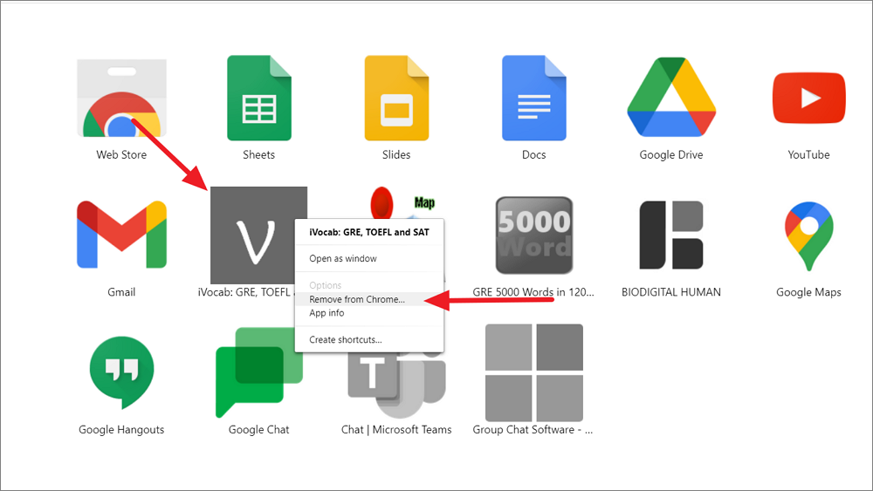This screenshot has width=873, height=491.
Task: Launch the Google Chat app icon
Action: click(x=259, y=372)
